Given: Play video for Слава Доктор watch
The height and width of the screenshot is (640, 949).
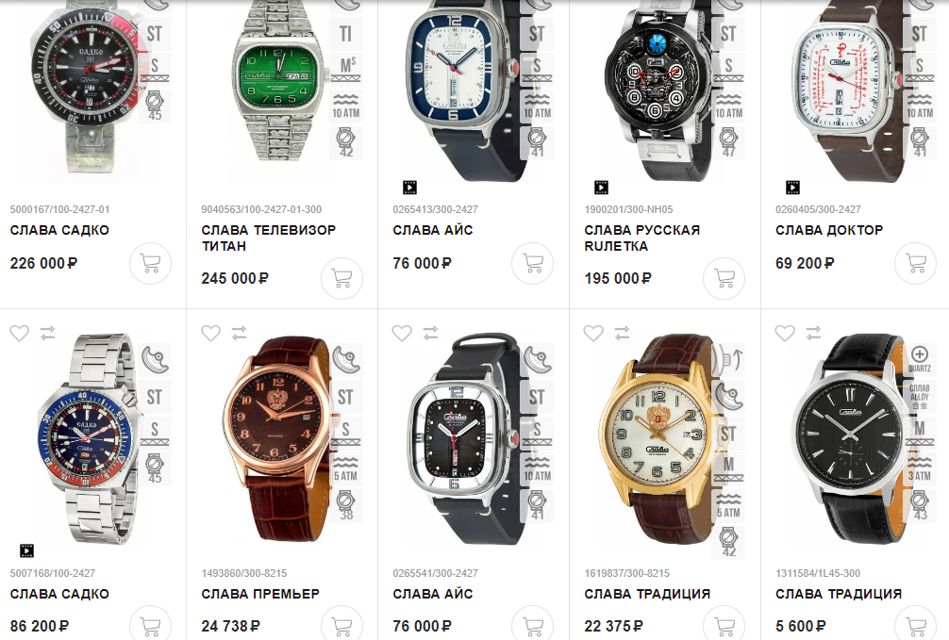Looking at the screenshot, I should tap(792, 188).
